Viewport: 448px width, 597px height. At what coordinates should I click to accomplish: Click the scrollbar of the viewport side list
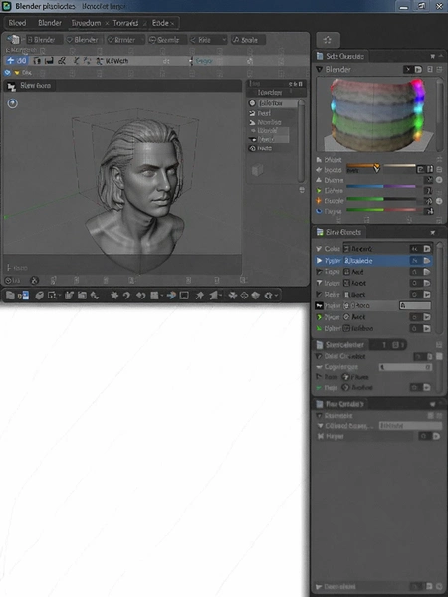[x=301, y=140]
